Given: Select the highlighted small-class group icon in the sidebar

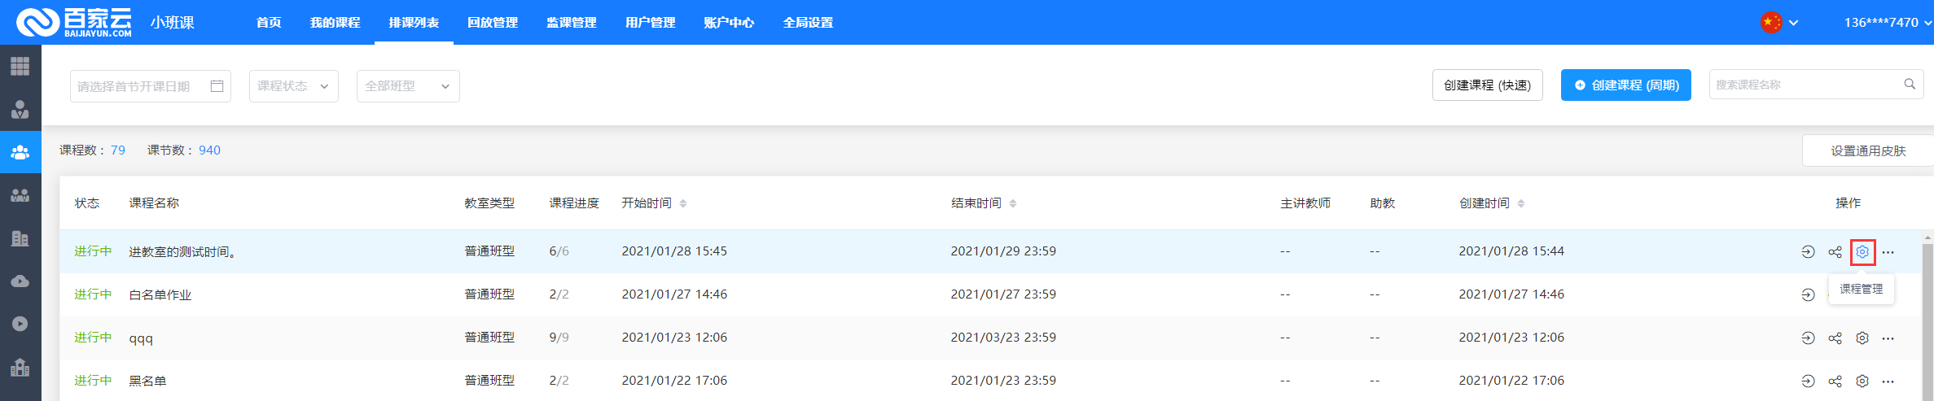Looking at the screenshot, I should (20, 152).
